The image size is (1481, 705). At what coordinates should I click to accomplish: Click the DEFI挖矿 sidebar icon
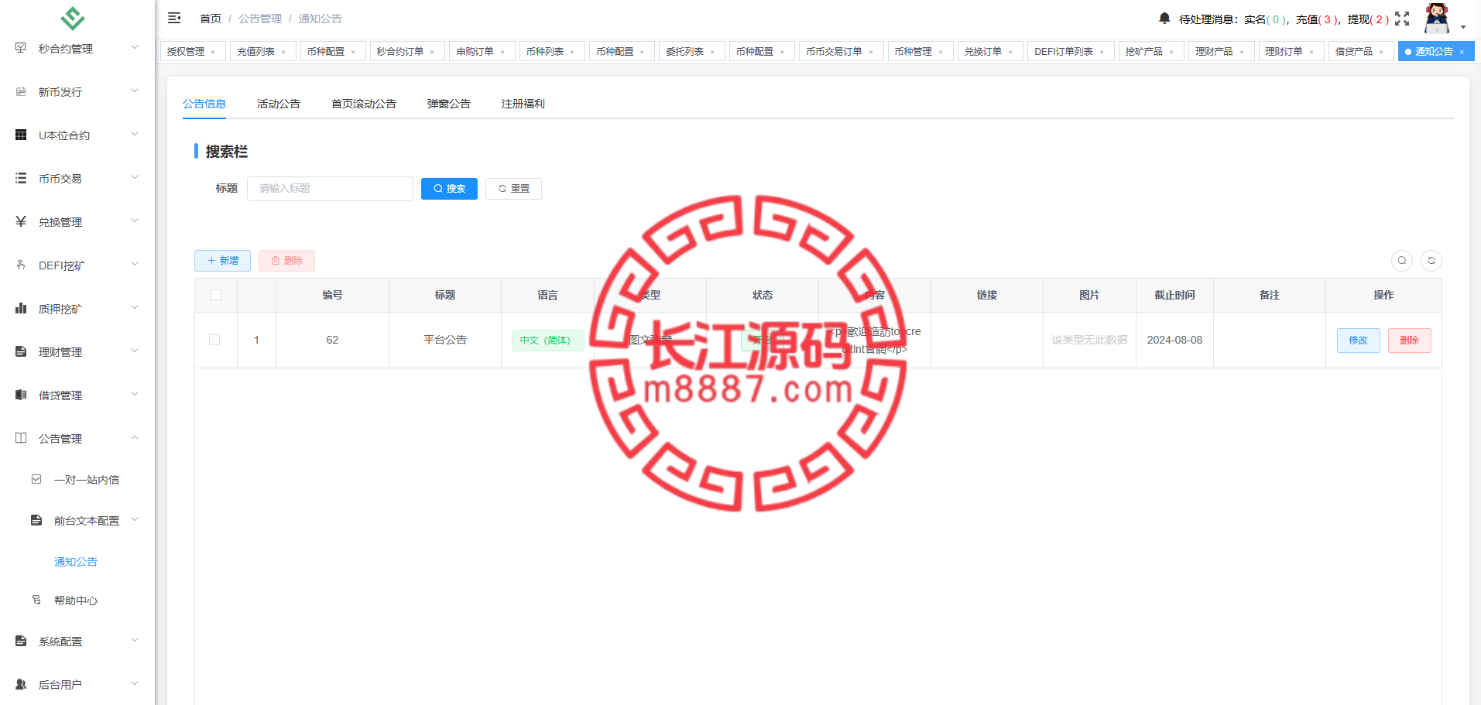coord(21,265)
